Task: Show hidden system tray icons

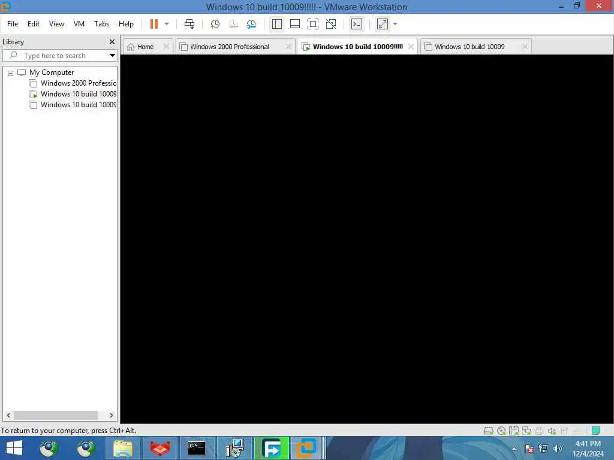Action: 514,449
